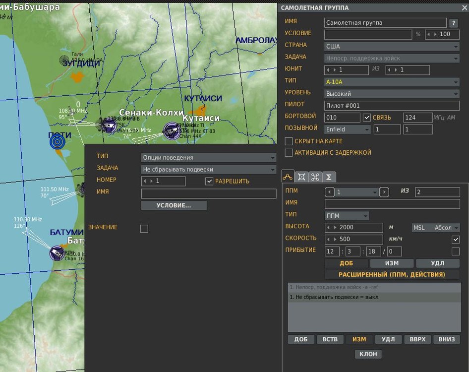The width and height of the screenshot is (469, 372).
Task: Switch to the payload tab icon
Action: (x=301, y=177)
